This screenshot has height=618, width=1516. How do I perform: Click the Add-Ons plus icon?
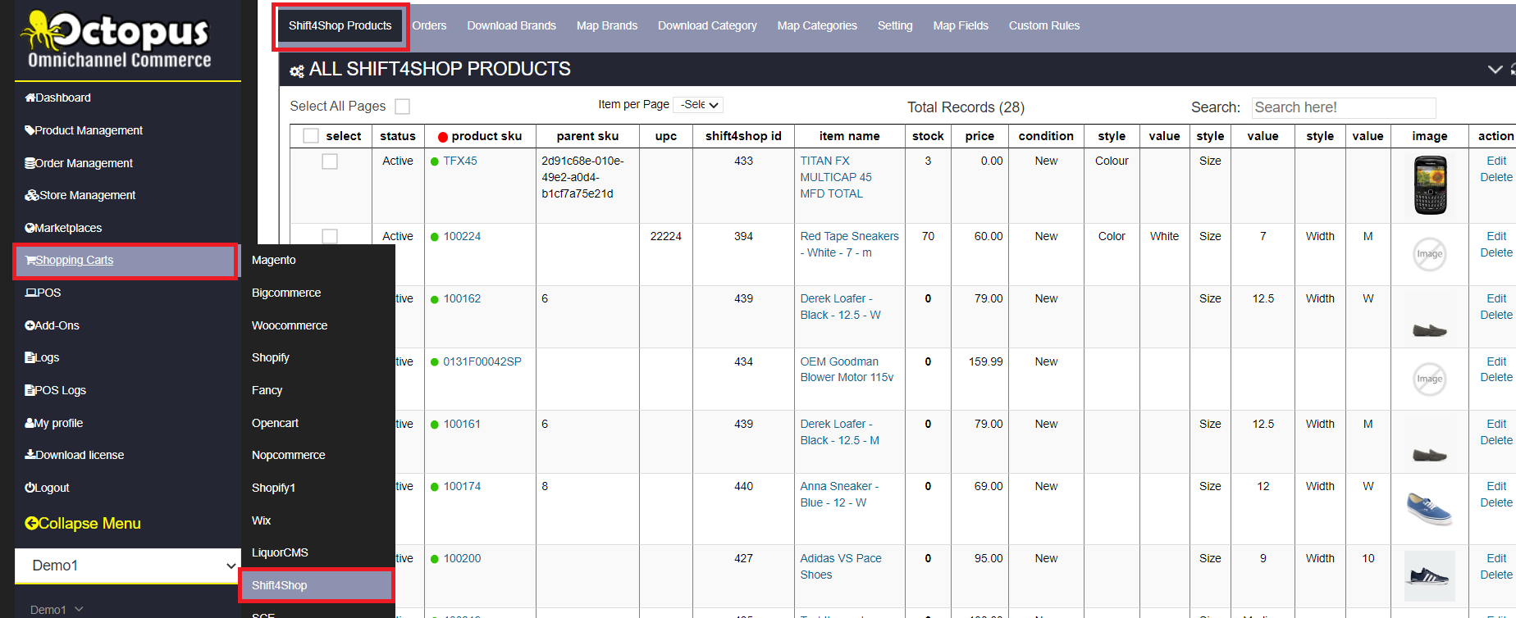tap(30, 325)
